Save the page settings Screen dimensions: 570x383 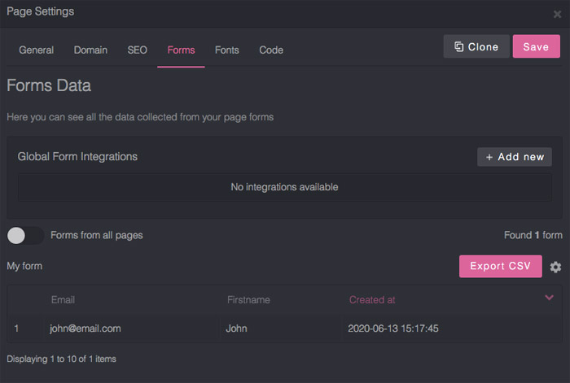pyautogui.click(x=536, y=46)
